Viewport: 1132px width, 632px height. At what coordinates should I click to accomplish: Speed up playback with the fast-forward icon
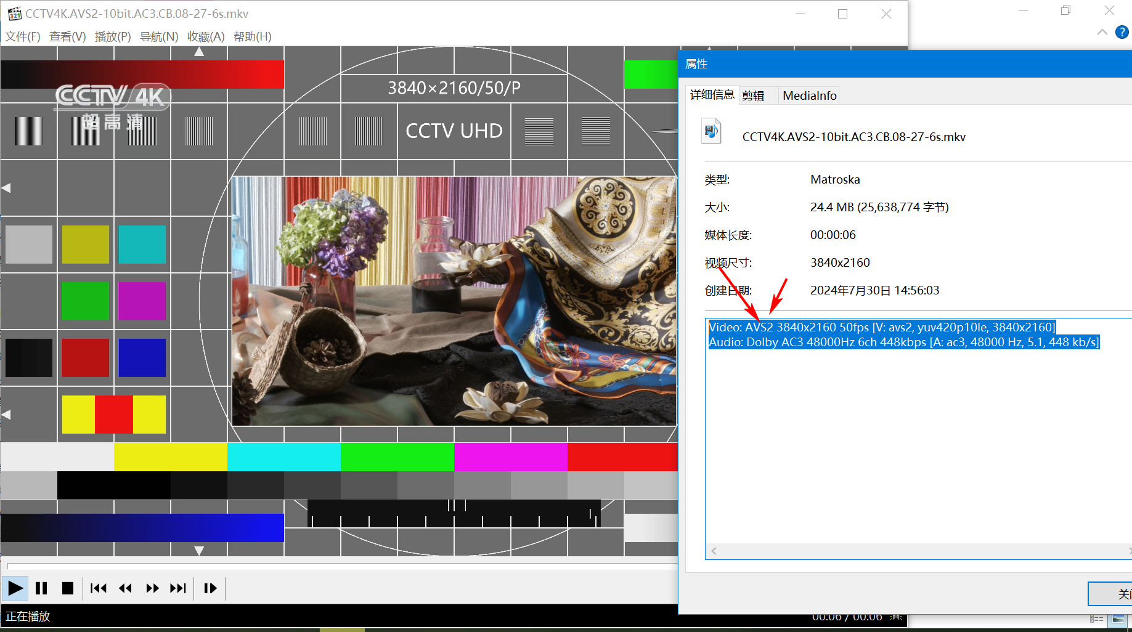click(x=152, y=588)
